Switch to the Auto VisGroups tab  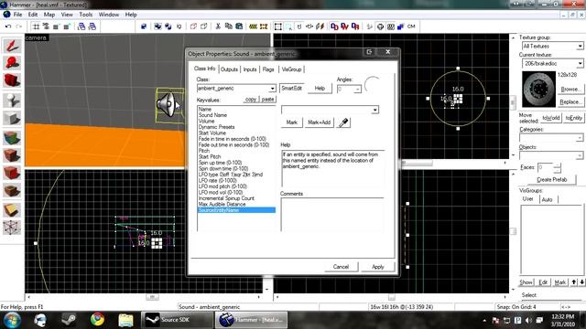click(548, 199)
